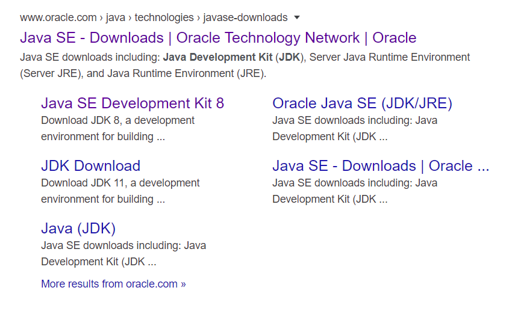Open the Java SE Development Kit 8 sitelink
Screen dimensions: 518x311
pos(133,103)
